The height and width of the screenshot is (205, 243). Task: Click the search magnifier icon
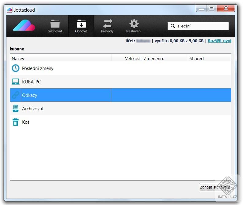pos(173,26)
